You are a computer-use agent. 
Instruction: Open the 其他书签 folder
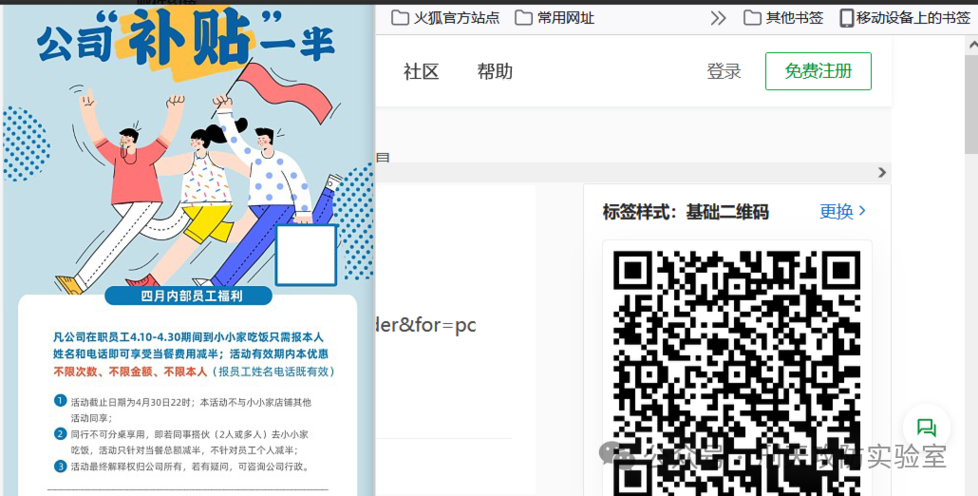click(783, 17)
